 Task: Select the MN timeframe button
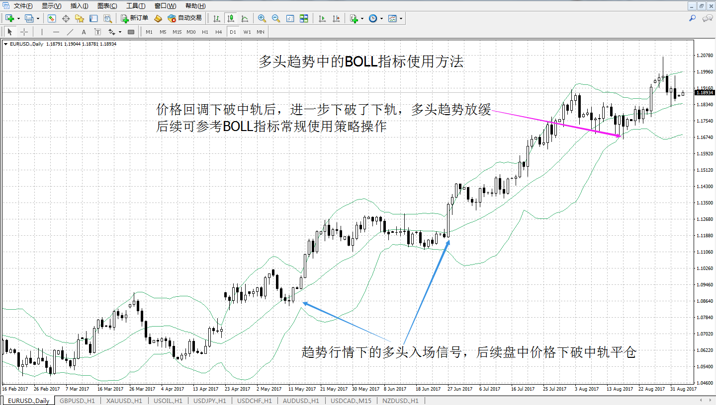[x=261, y=32]
